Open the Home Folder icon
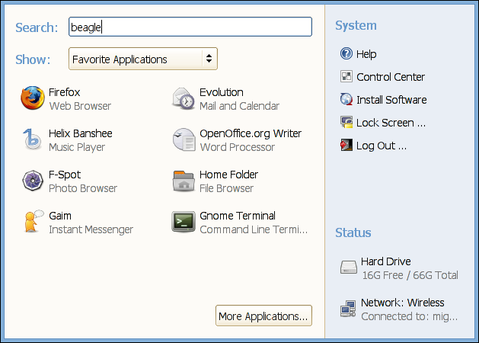Screen dimensions: 479x343 click(x=184, y=181)
